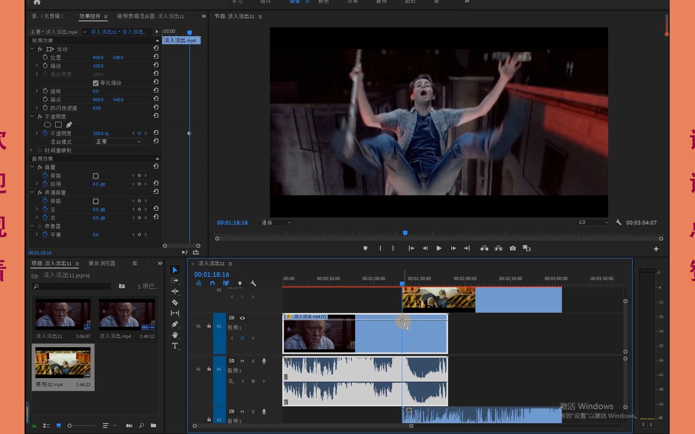This screenshot has width=695, height=434.
Task: Go to Out point in Program monitor
Action: [x=467, y=248]
